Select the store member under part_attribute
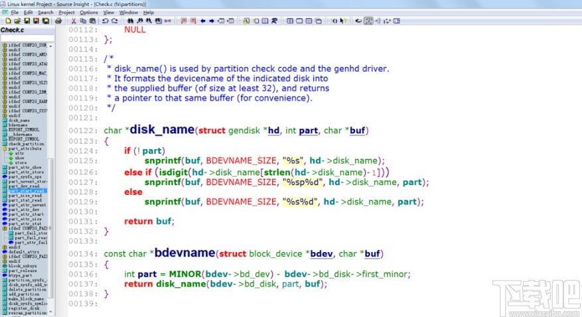The image size is (582, 317). [21, 162]
